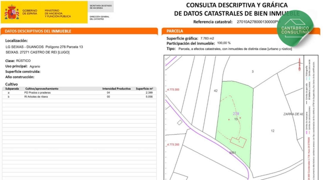The width and height of the screenshot is (324, 180).
Task: Click the small diamond-shaped building on the map
Action: [x=180, y=122]
